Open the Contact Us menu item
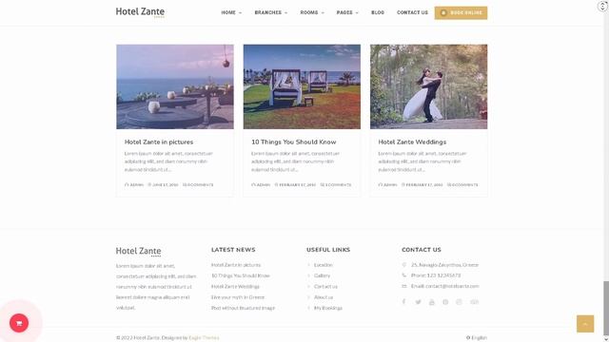Viewport: 609px width, 342px height. pos(412,12)
